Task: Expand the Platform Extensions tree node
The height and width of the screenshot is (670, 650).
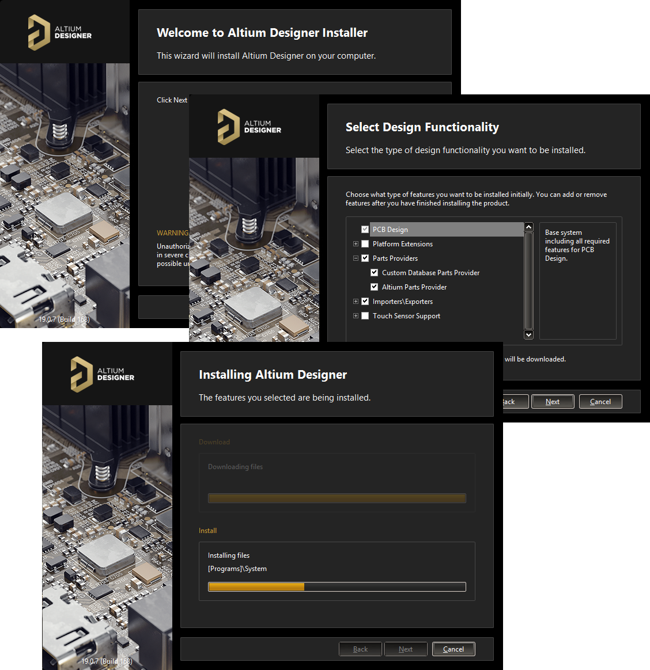Action: pyautogui.click(x=356, y=244)
